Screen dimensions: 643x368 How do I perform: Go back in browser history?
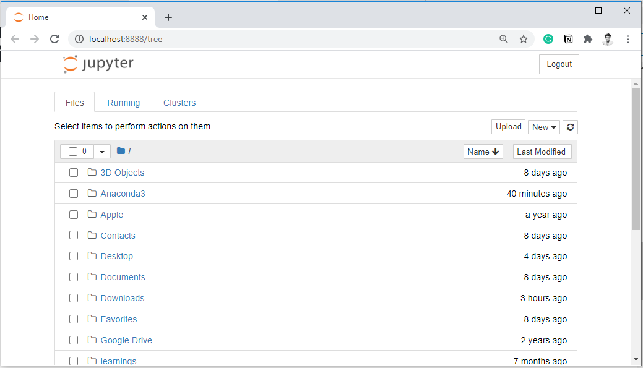click(15, 39)
